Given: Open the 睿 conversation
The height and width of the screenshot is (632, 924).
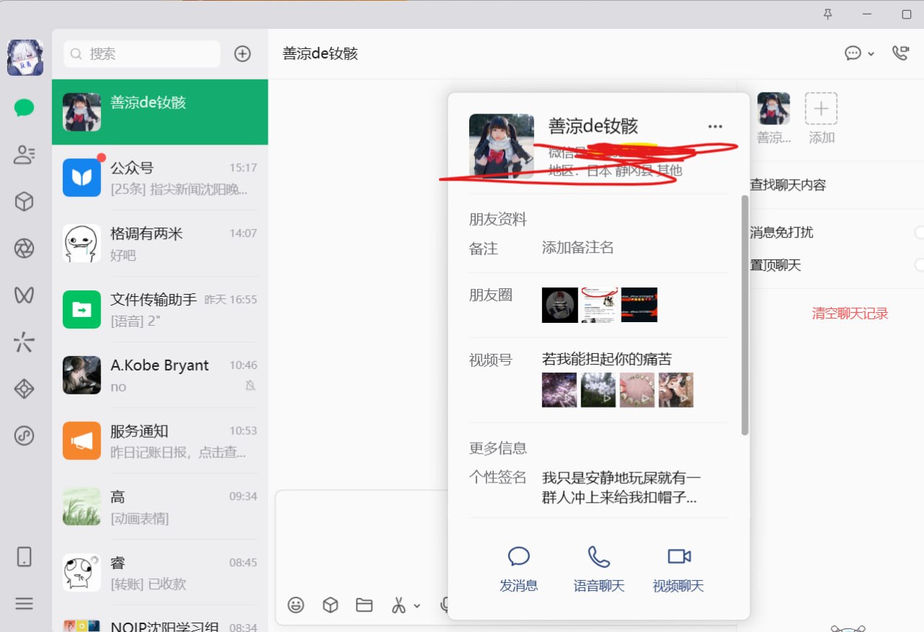Looking at the screenshot, I should tap(160, 572).
